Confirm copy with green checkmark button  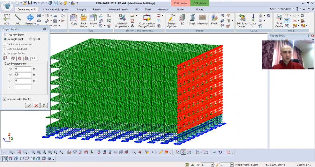(29, 105)
